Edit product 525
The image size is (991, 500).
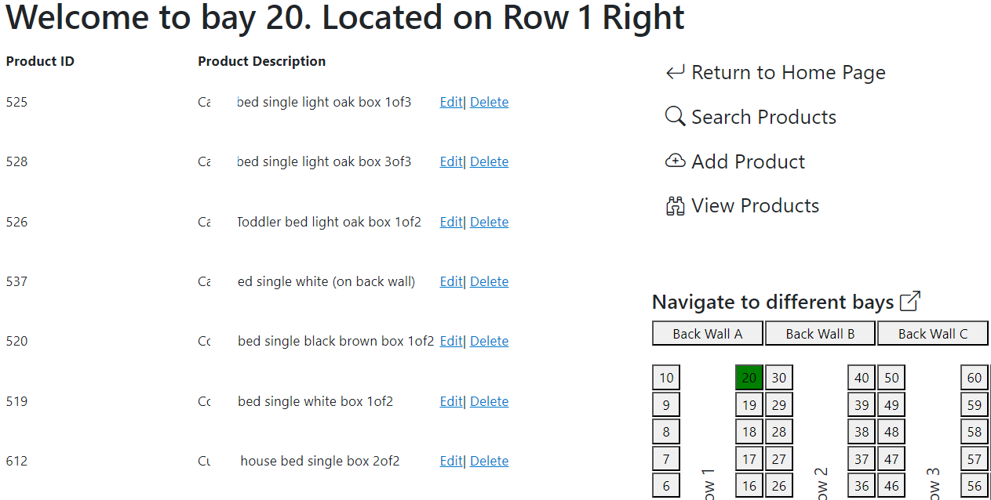tap(451, 102)
